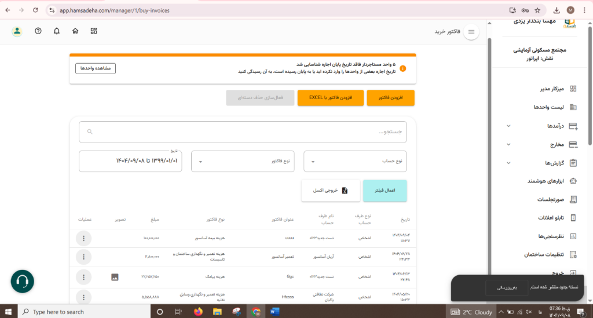Screen dimensions: 593x318
Task: Click the افزودن فاکتور button
Action: click(391, 98)
